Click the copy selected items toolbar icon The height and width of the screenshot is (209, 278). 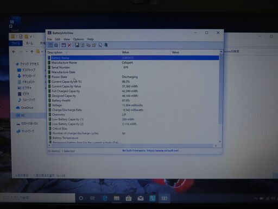point(89,45)
